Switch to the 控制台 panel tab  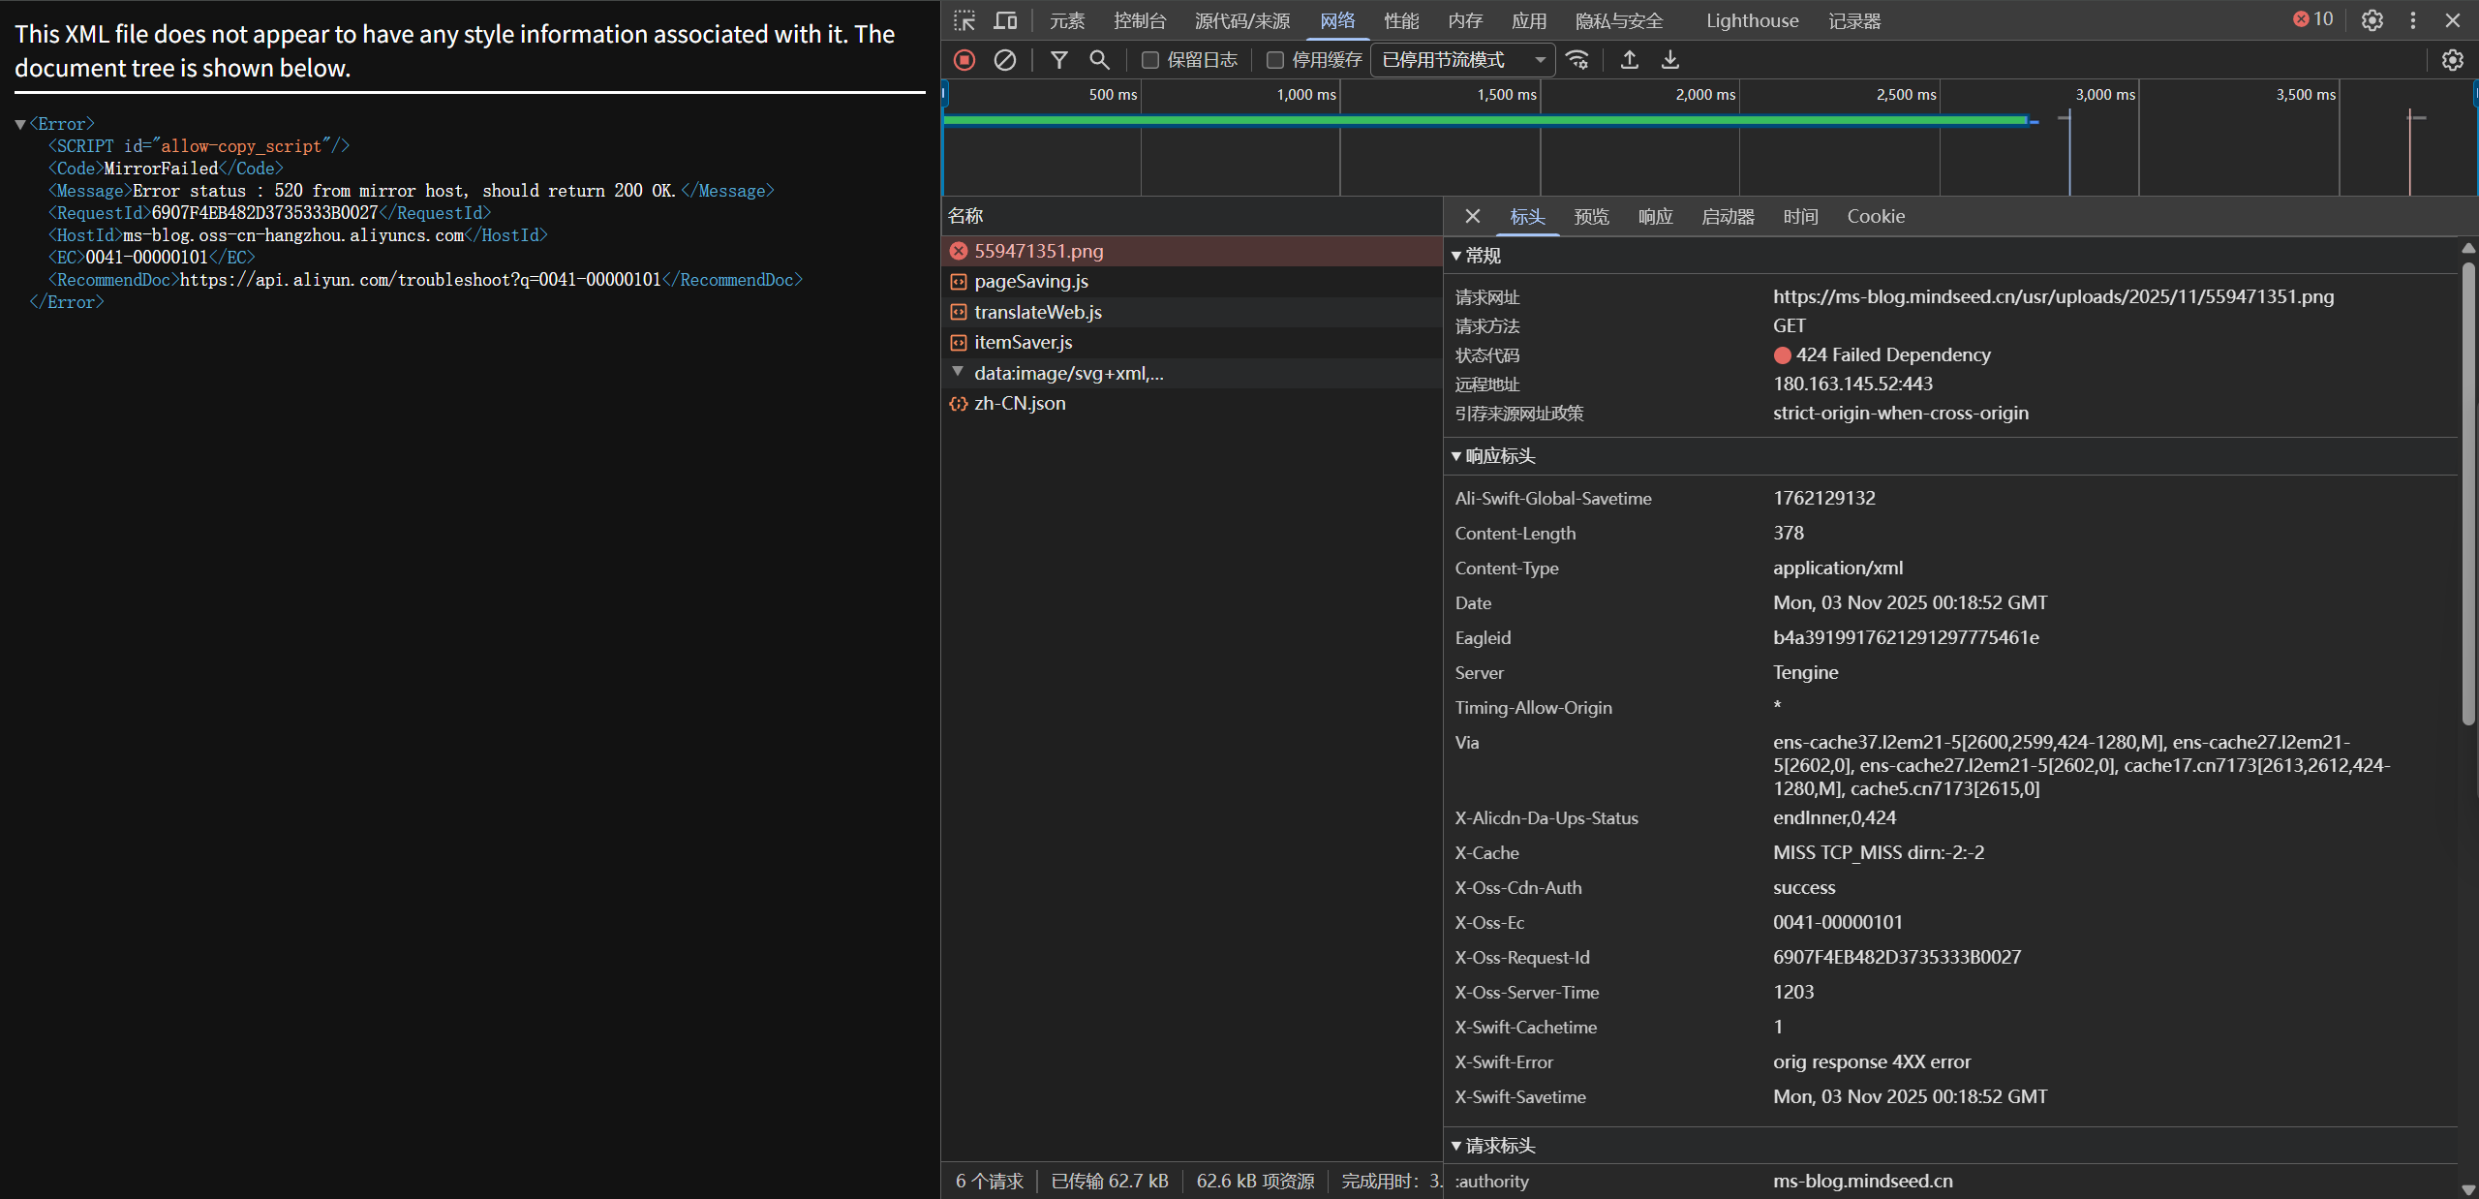point(1139,20)
